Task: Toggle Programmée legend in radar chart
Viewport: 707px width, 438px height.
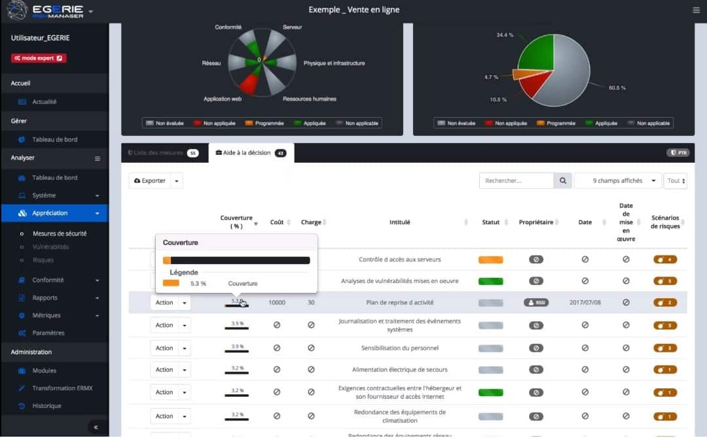Action: pyautogui.click(x=264, y=124)
